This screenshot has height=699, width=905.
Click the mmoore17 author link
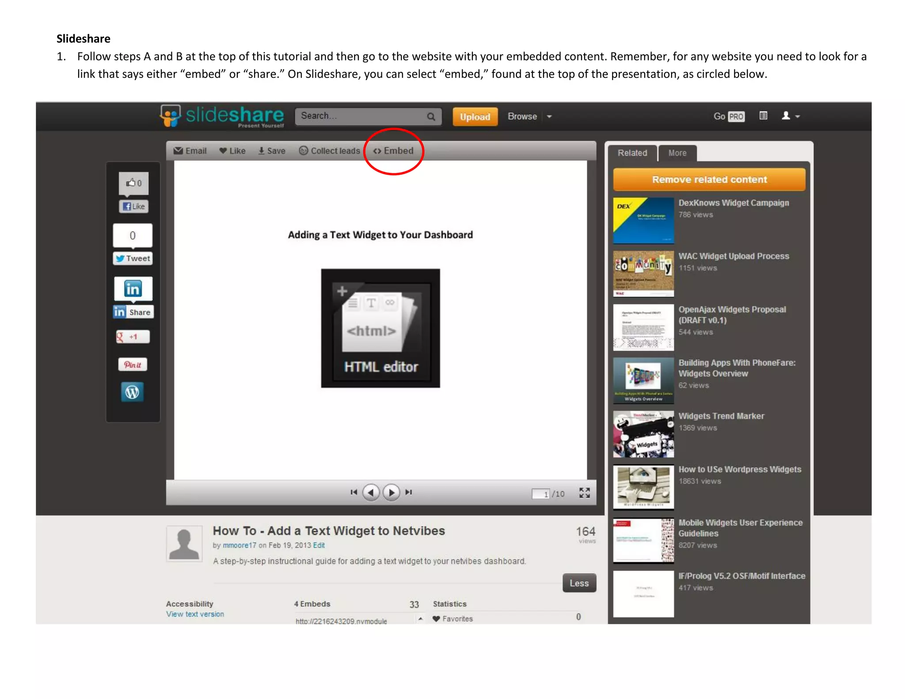tap(240, 545)
